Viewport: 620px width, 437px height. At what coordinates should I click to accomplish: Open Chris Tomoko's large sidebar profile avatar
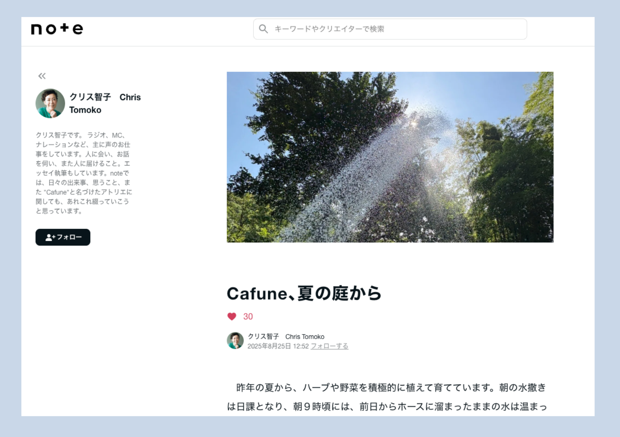50,104
